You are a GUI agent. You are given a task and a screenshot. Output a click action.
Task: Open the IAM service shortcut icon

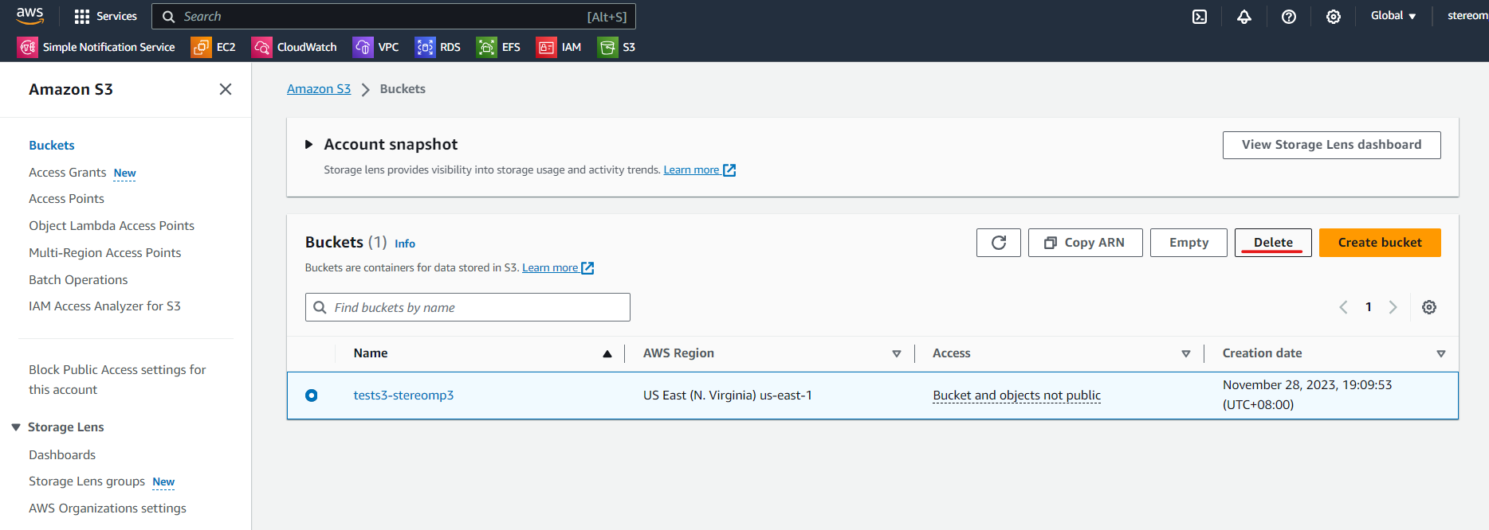(546, 47)
